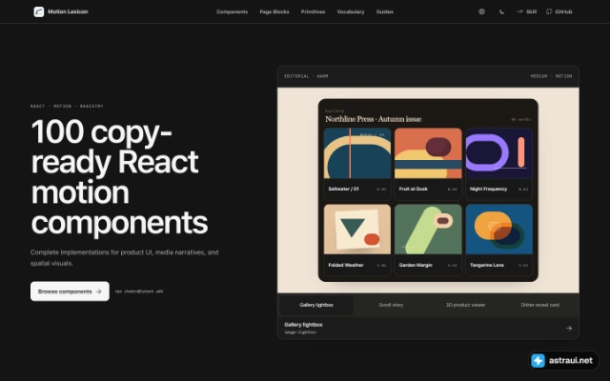
Task: Switch to the 3D product viewer tab
Action: 465,305
